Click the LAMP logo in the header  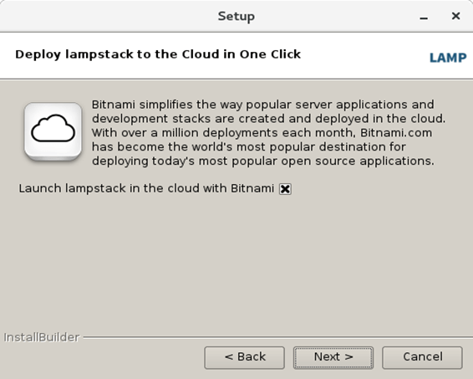[x=448, y=58]
